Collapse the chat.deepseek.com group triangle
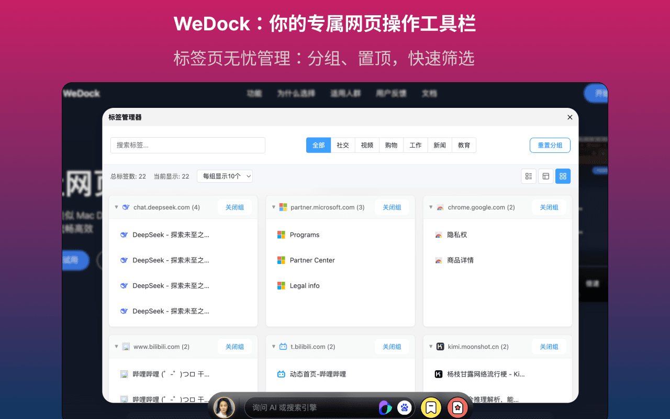 tap(116, 207)
